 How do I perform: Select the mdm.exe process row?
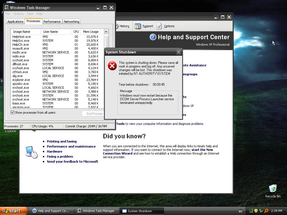click(57, 56)
